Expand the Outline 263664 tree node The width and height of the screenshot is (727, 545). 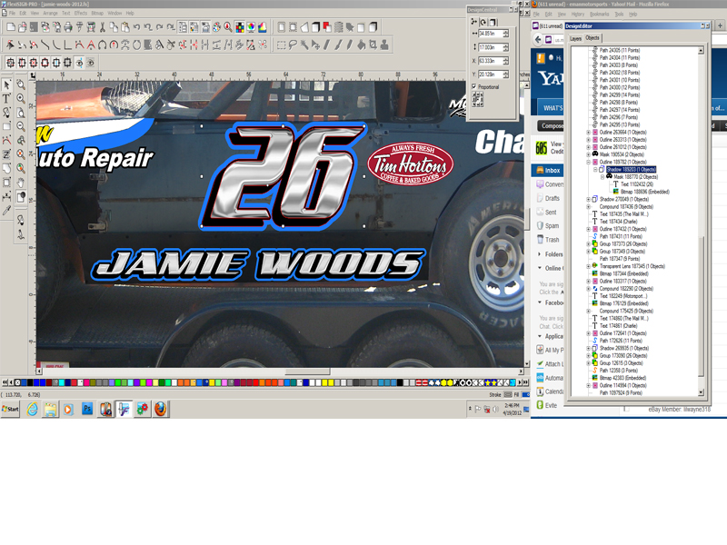588,133
